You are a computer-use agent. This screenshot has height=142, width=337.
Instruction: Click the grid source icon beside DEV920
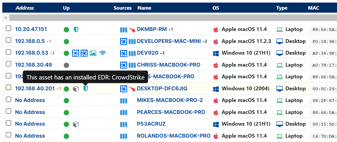(124, 53)
